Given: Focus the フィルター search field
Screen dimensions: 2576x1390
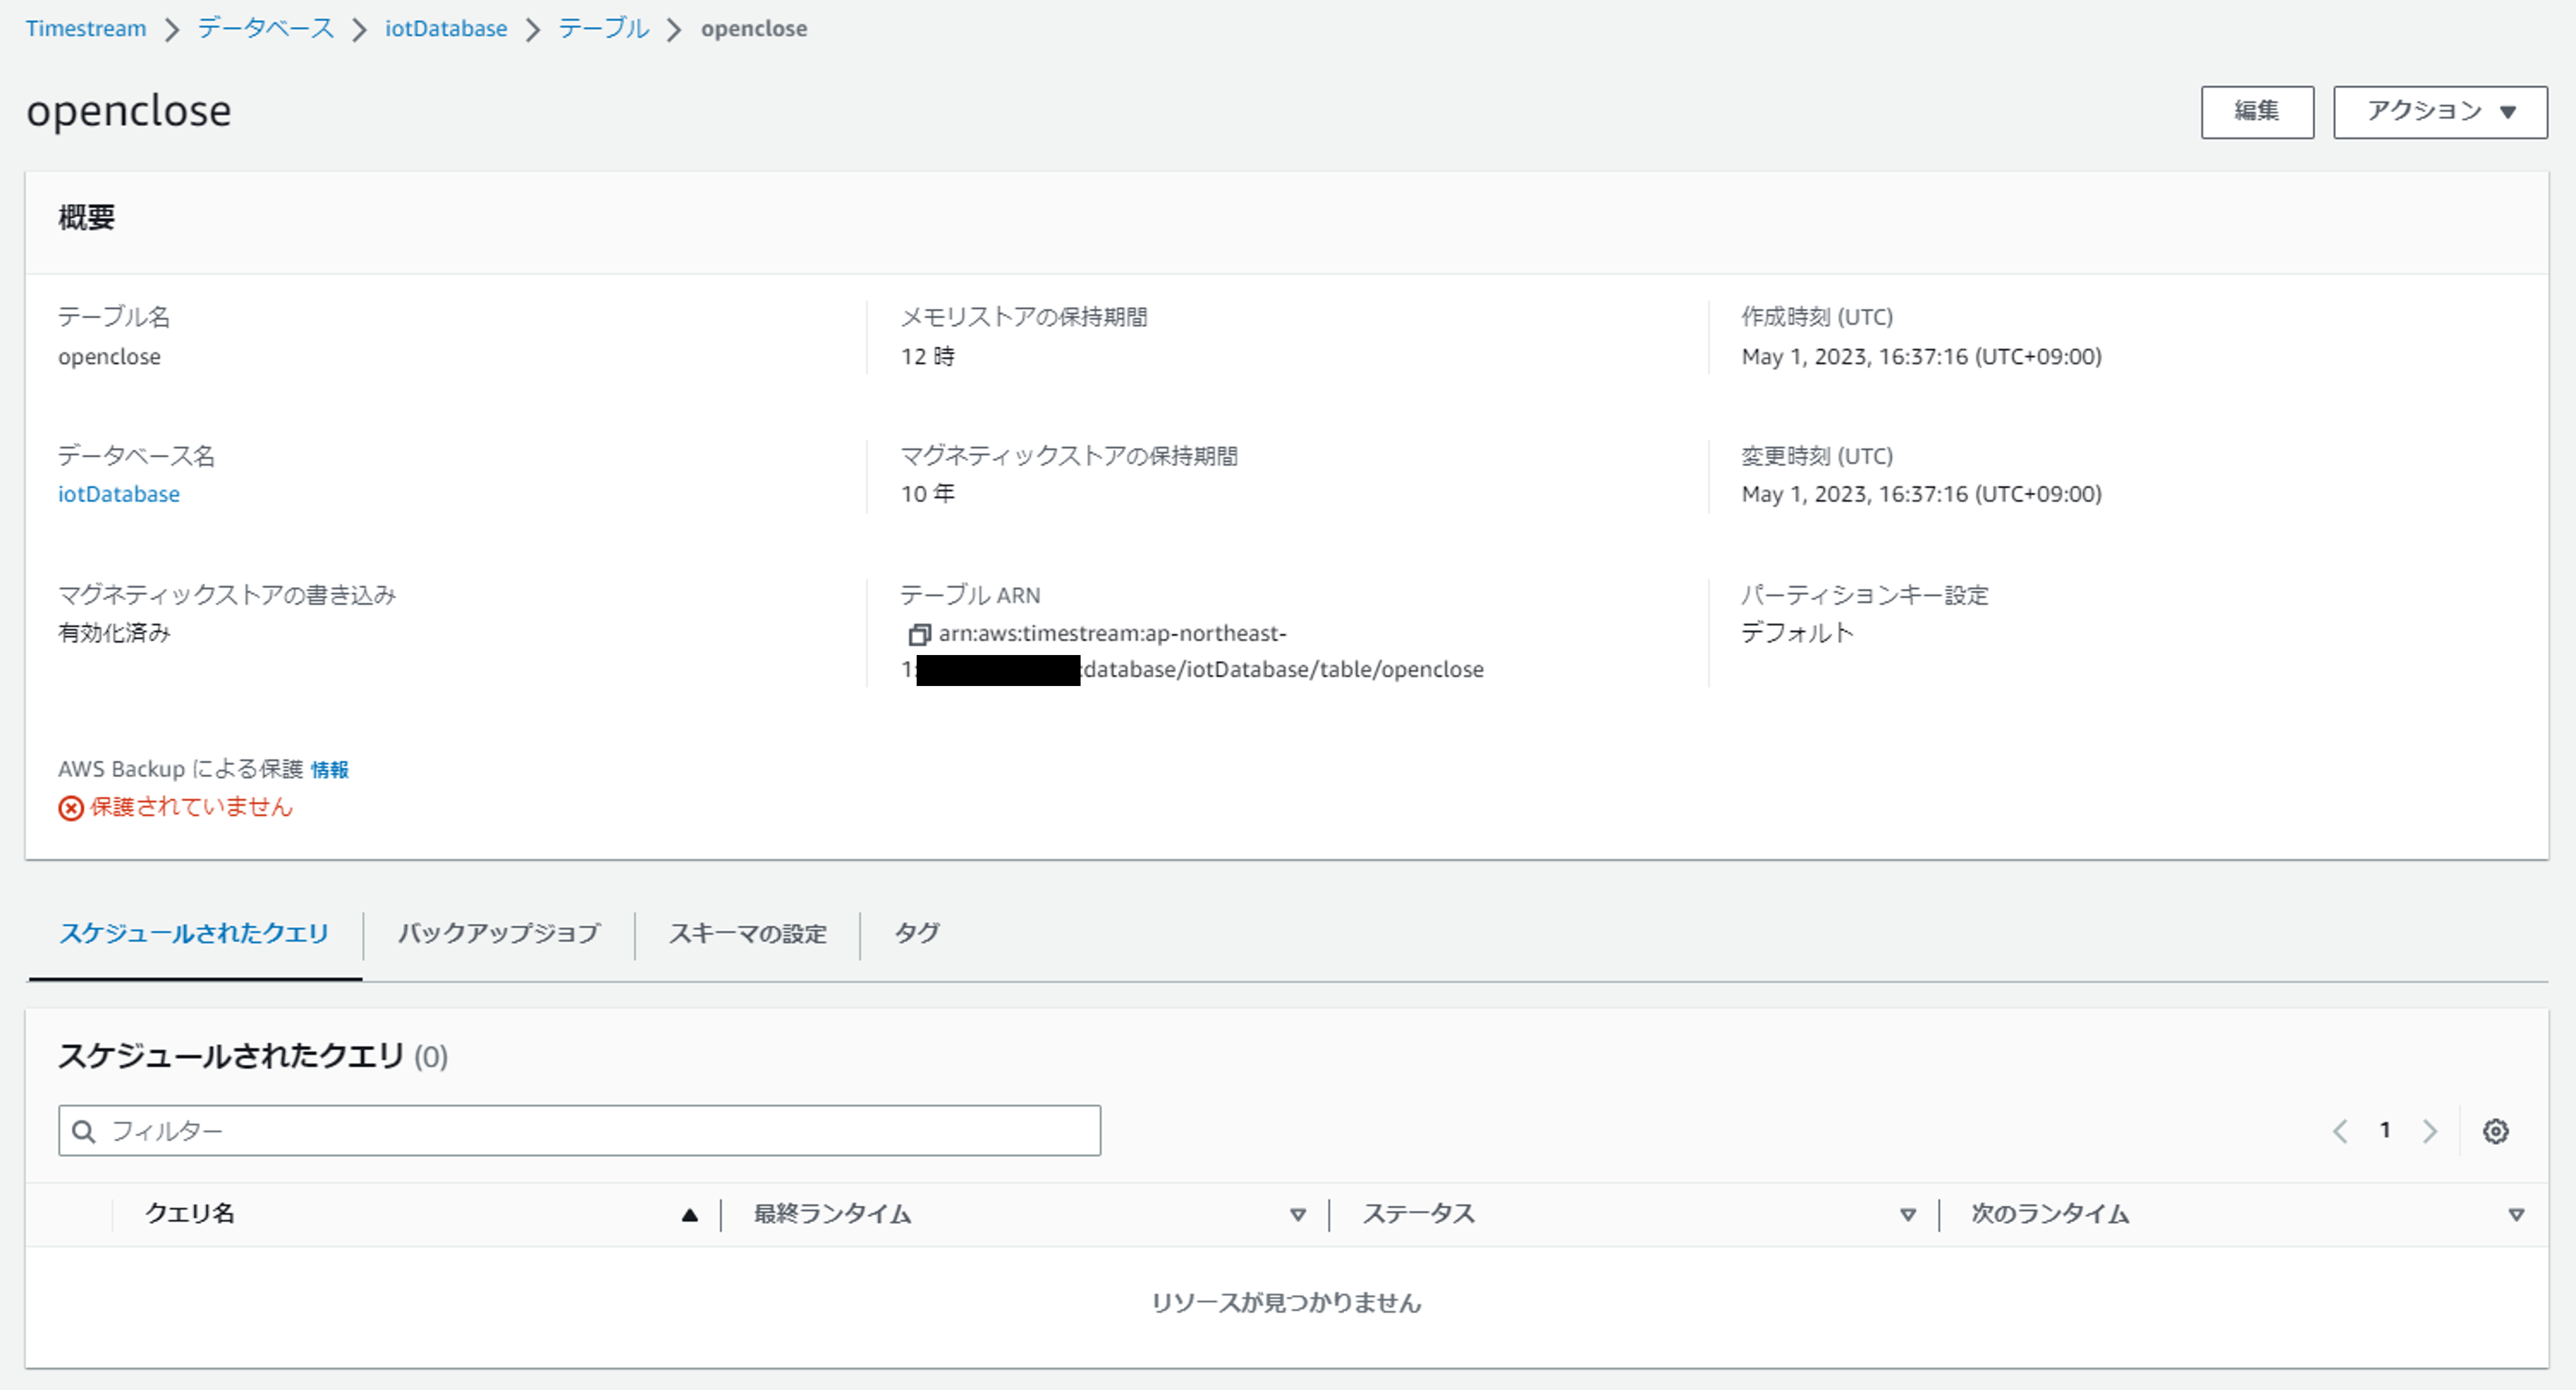Looking at the screenshot, I should (600, 1131).
